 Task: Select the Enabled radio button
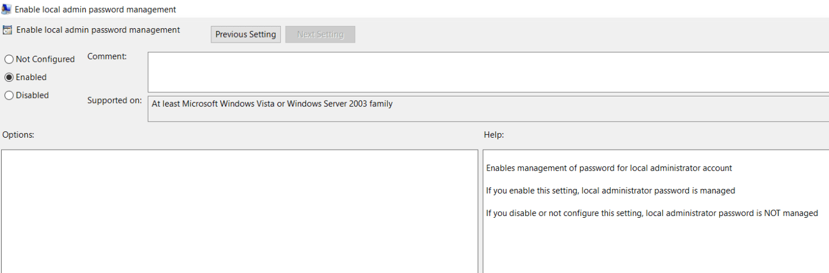pyautogui.click(x=9, y=77)
